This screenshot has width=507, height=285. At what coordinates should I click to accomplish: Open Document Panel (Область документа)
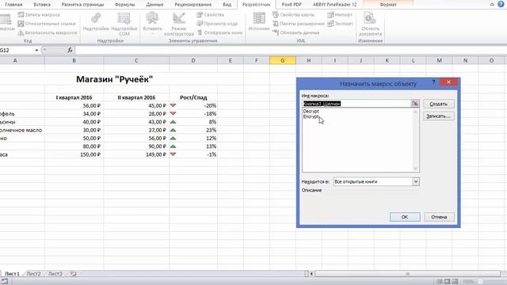(x=370, y=24)
